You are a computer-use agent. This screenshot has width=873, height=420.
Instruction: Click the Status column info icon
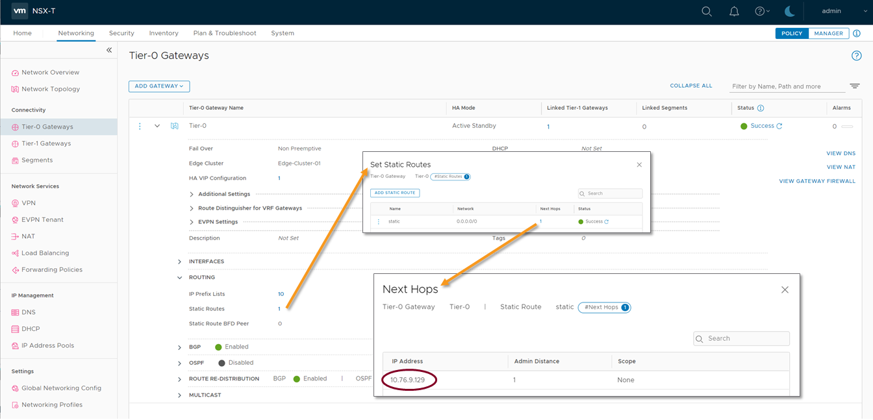(761, 108)
